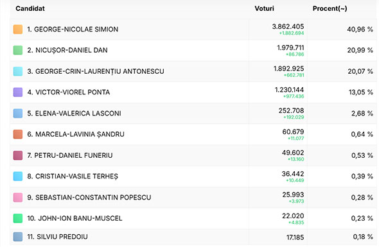Screen dimensions: 379x247
Task: Click the cyan swatch next to Antonescu
Action: click(18, 71)
